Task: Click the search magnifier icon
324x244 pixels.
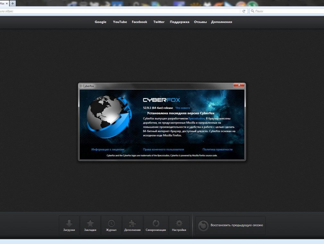Action: click(x=252, y=11)
